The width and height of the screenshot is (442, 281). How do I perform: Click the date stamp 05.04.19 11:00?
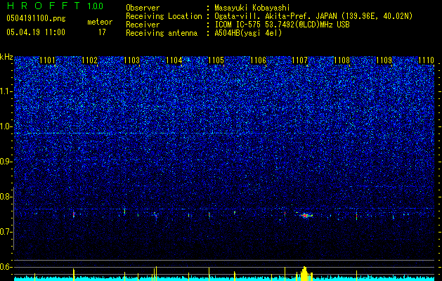click(36, 32)
